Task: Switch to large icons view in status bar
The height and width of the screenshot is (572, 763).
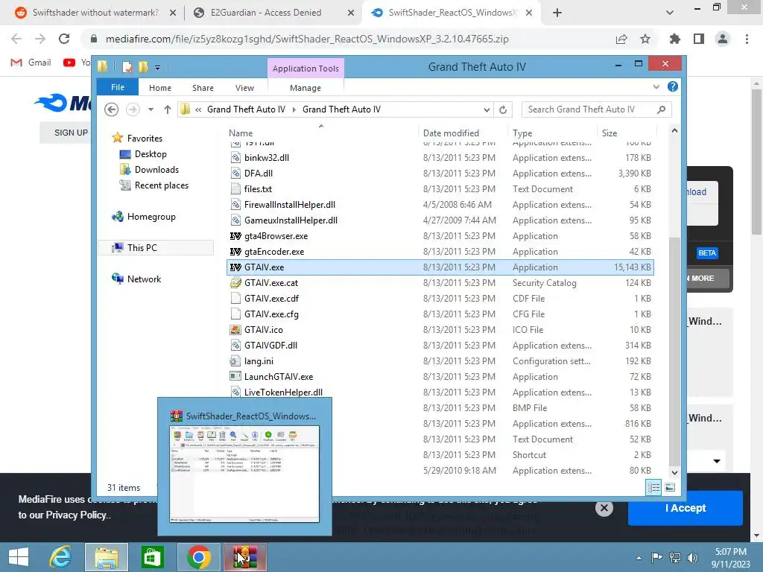Action: coord(670,487)
